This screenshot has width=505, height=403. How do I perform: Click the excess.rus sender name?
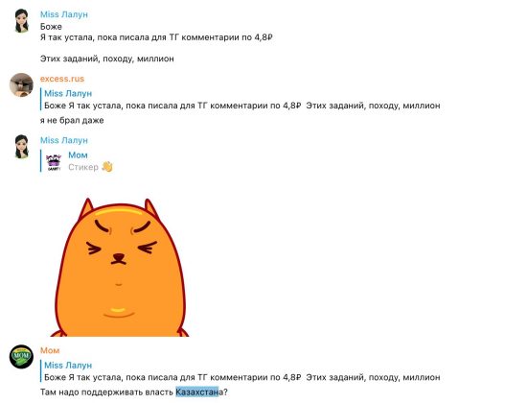pos(62,79)
